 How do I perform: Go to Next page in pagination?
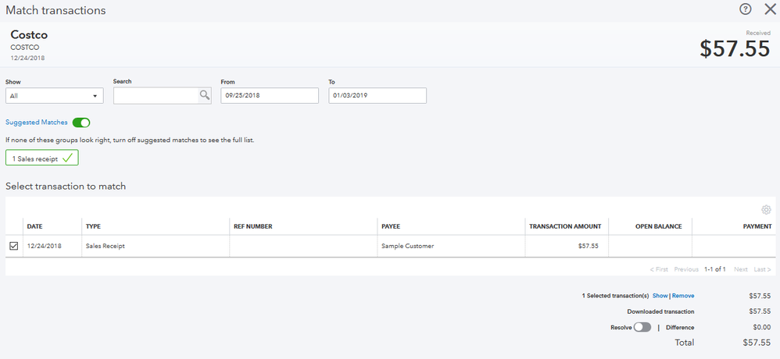[741, 269]
